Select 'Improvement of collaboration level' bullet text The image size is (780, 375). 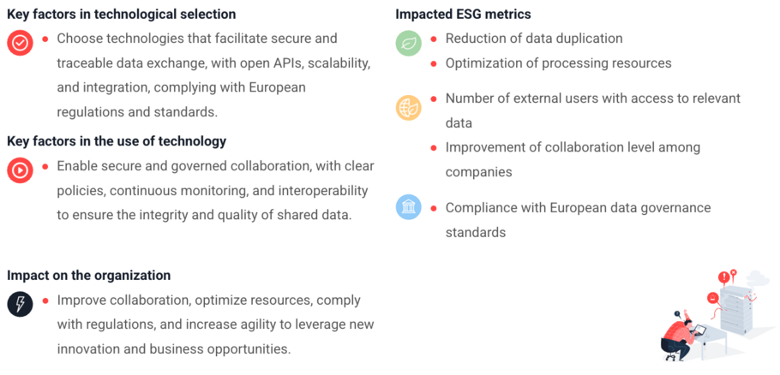tap(573, 159)
